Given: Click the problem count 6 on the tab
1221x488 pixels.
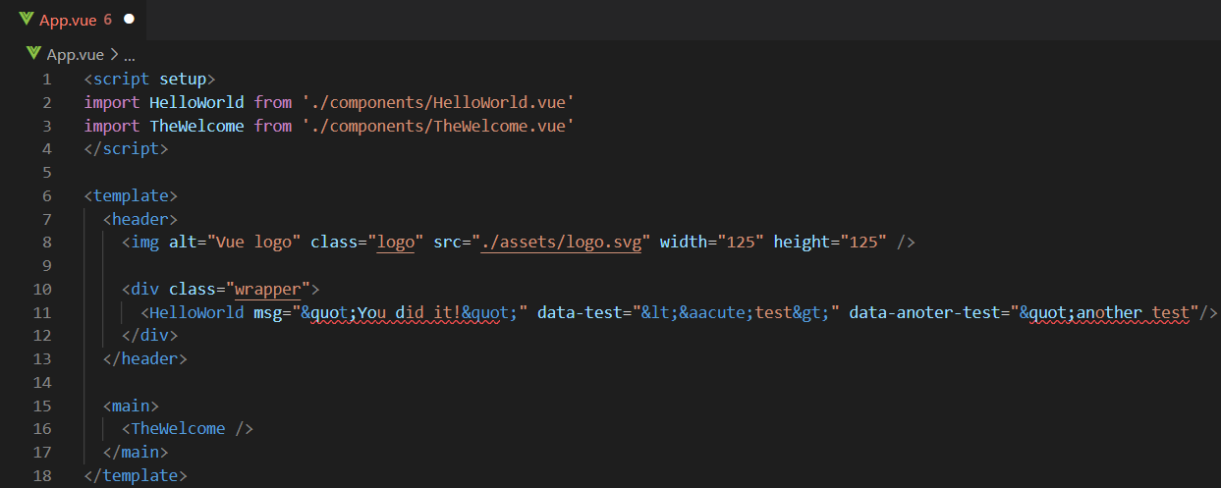Looking at the screenshot, I should [x=107, y=19].
